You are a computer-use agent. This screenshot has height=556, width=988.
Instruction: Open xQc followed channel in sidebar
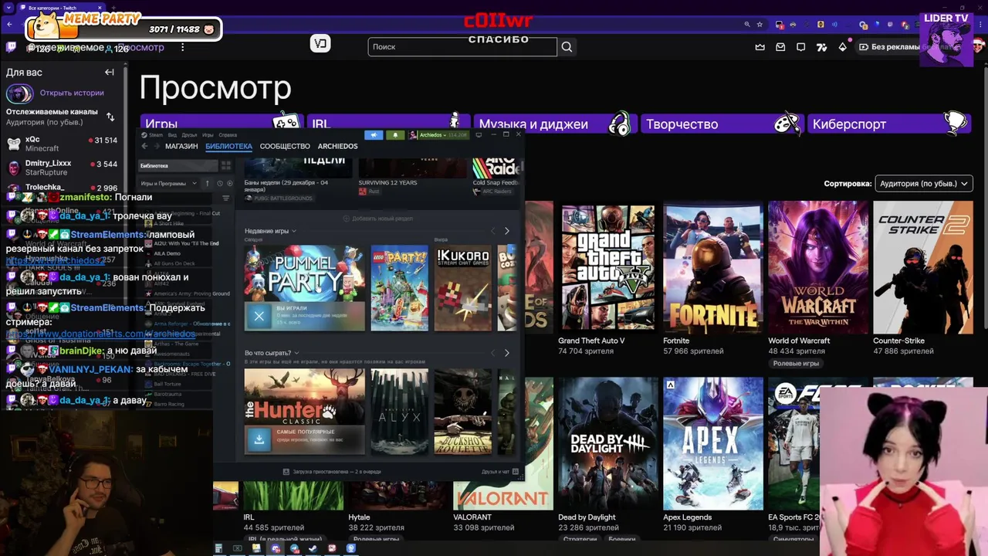62,144
